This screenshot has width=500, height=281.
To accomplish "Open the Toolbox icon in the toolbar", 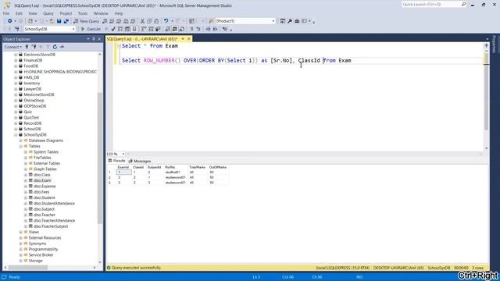I will [x=297, y=21].
